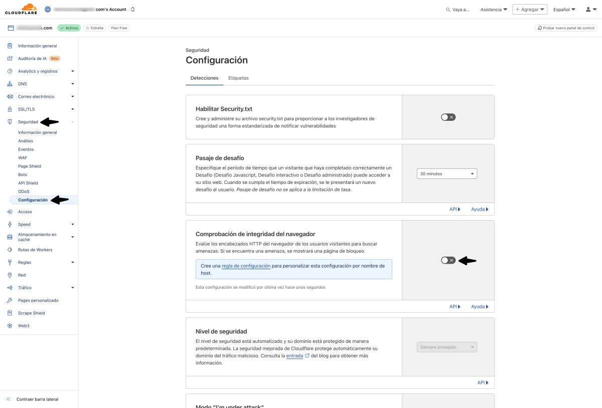
Task: Click the Access icon
Action: click(x=10, y=212)
